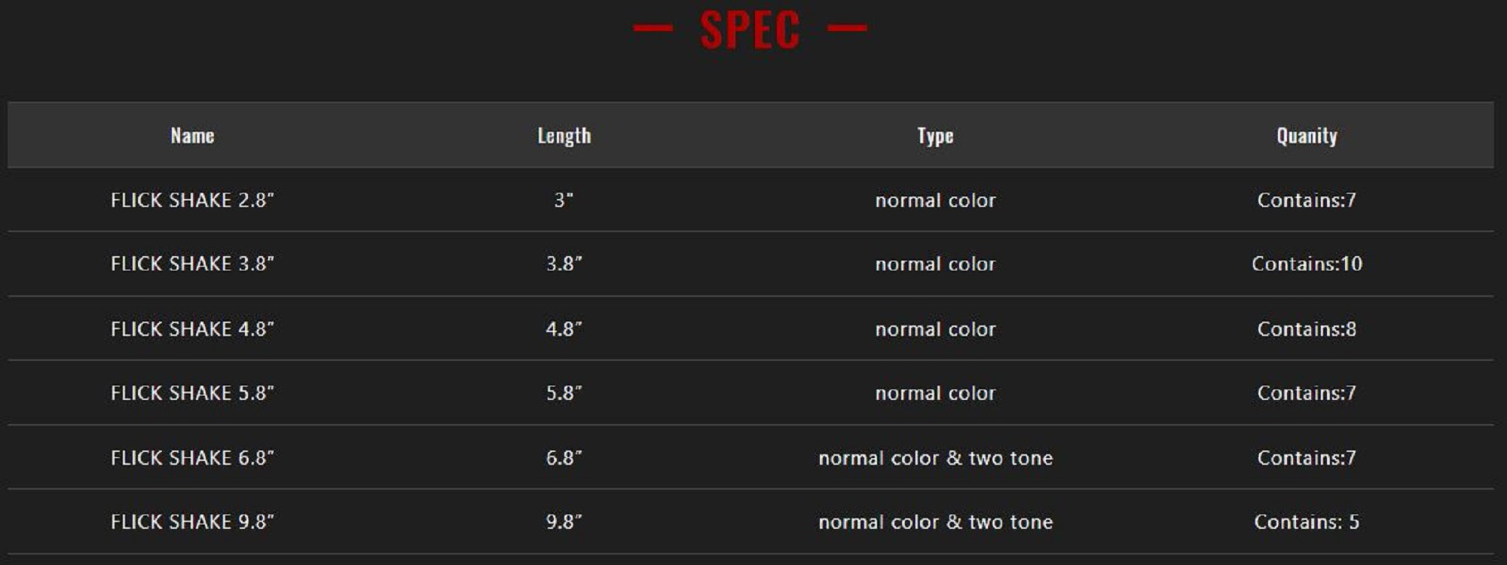Click the Quanity column header

click(1307, 136)
